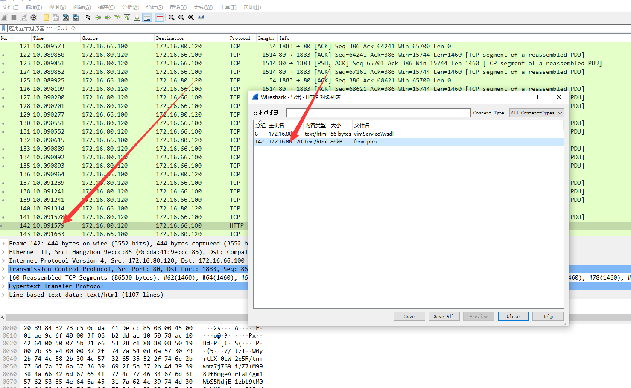Select the find packet magnifier icon
This screenshot has height=388, width=631.
tap(88, 17)
